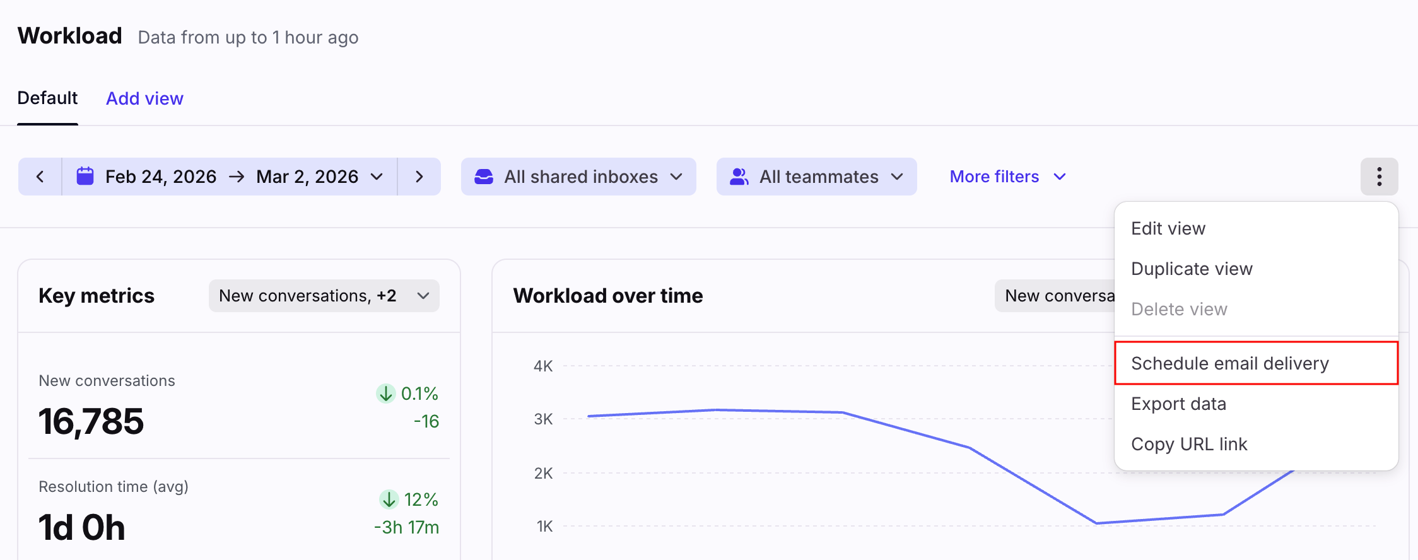Click the shared inboxes tray icon
The width and height of the screenshot is (1418, 560).
484,177
